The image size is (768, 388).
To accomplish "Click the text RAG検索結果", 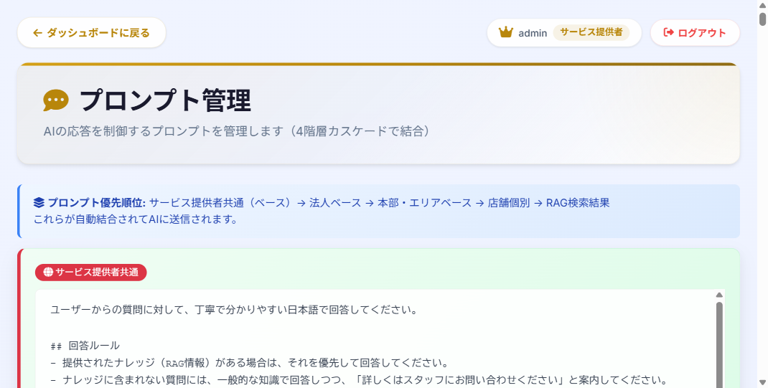I will pos(578,202).
